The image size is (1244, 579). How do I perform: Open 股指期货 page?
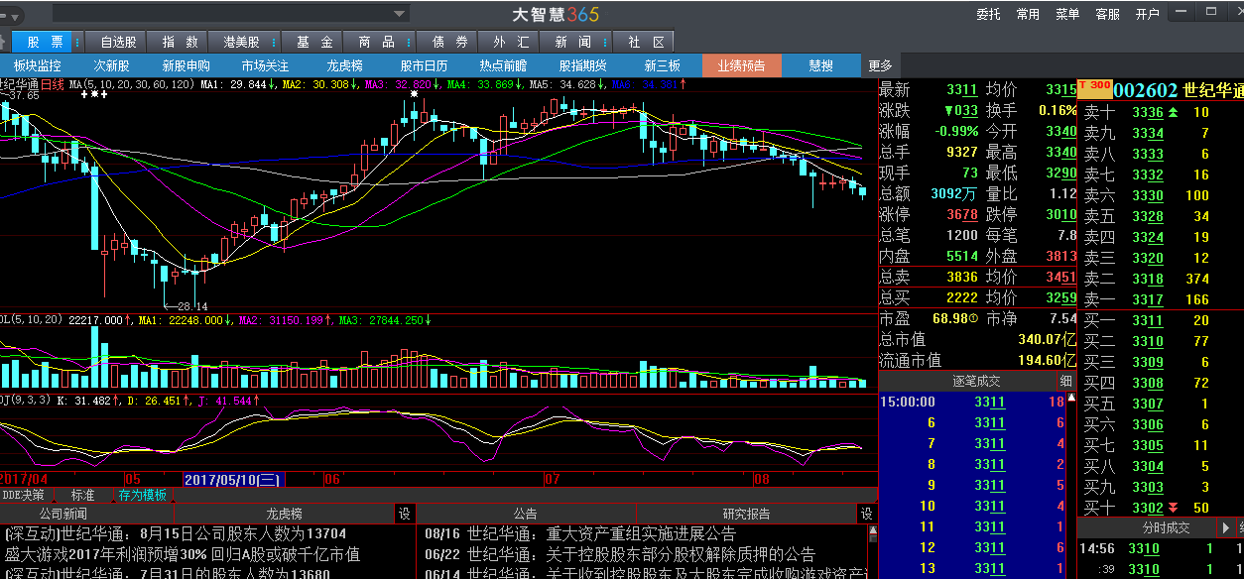click(582, 65)
